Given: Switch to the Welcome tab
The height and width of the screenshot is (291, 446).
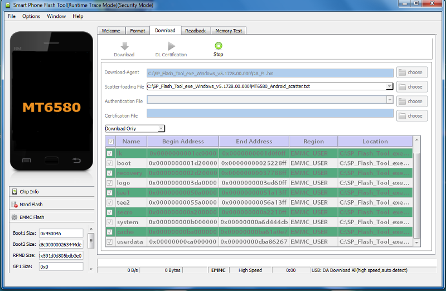Looking at the screenshot, I should coord(111,31).
